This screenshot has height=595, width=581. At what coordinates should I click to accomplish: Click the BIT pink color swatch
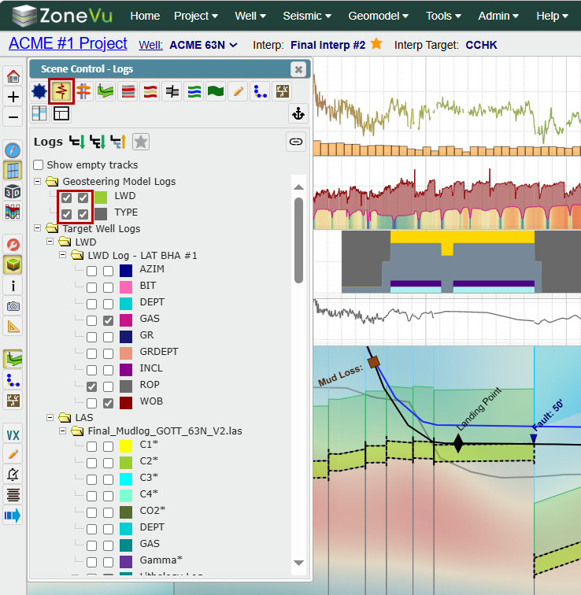coord(126,287)
